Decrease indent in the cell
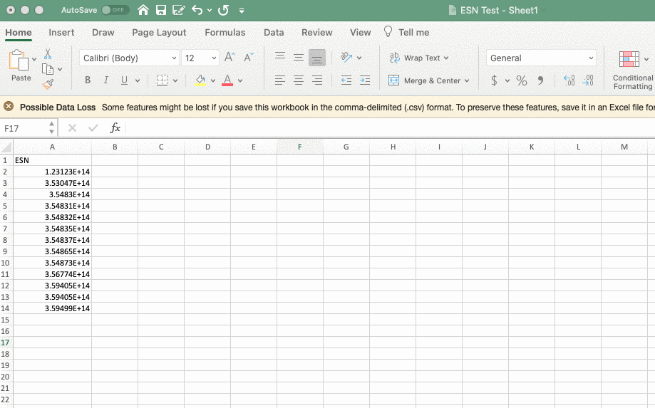 (x=346, y=80)
